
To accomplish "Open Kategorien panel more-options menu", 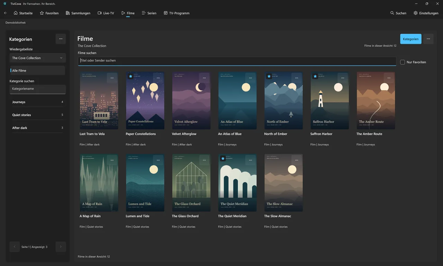I will coord(61,39).
